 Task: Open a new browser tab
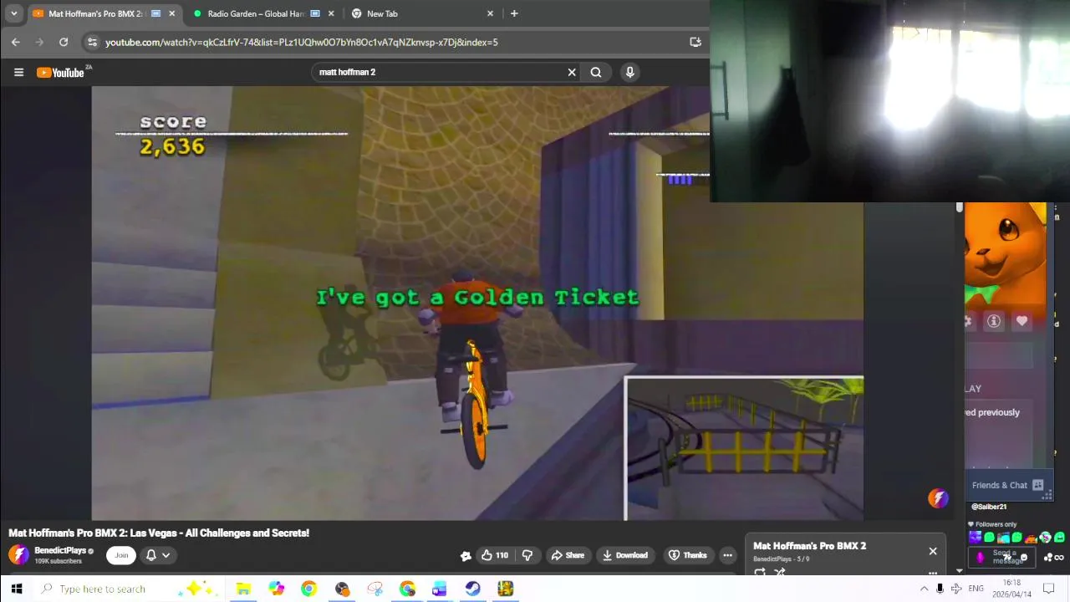coord(514,13)
